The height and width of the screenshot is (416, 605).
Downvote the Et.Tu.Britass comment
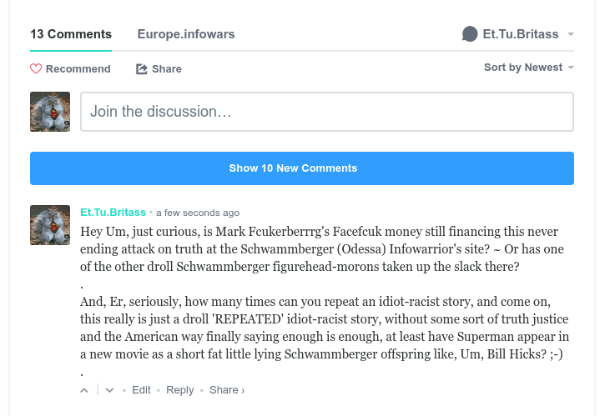tap(109, 390)
